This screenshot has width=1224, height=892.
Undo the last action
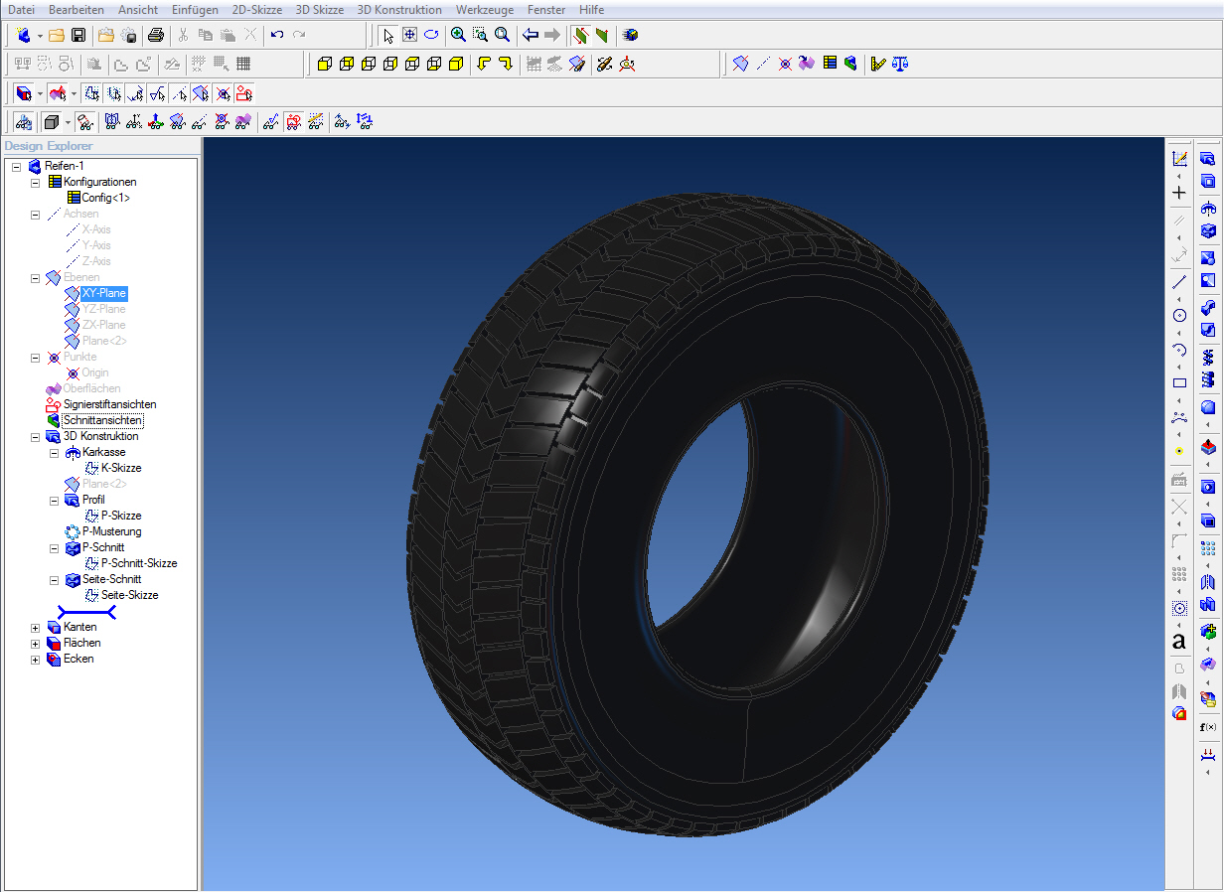277,35
